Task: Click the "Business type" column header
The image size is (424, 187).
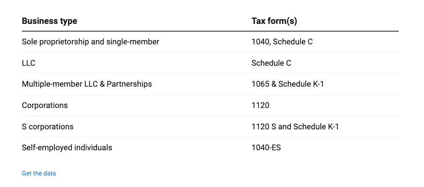Action: coord(49,21)
